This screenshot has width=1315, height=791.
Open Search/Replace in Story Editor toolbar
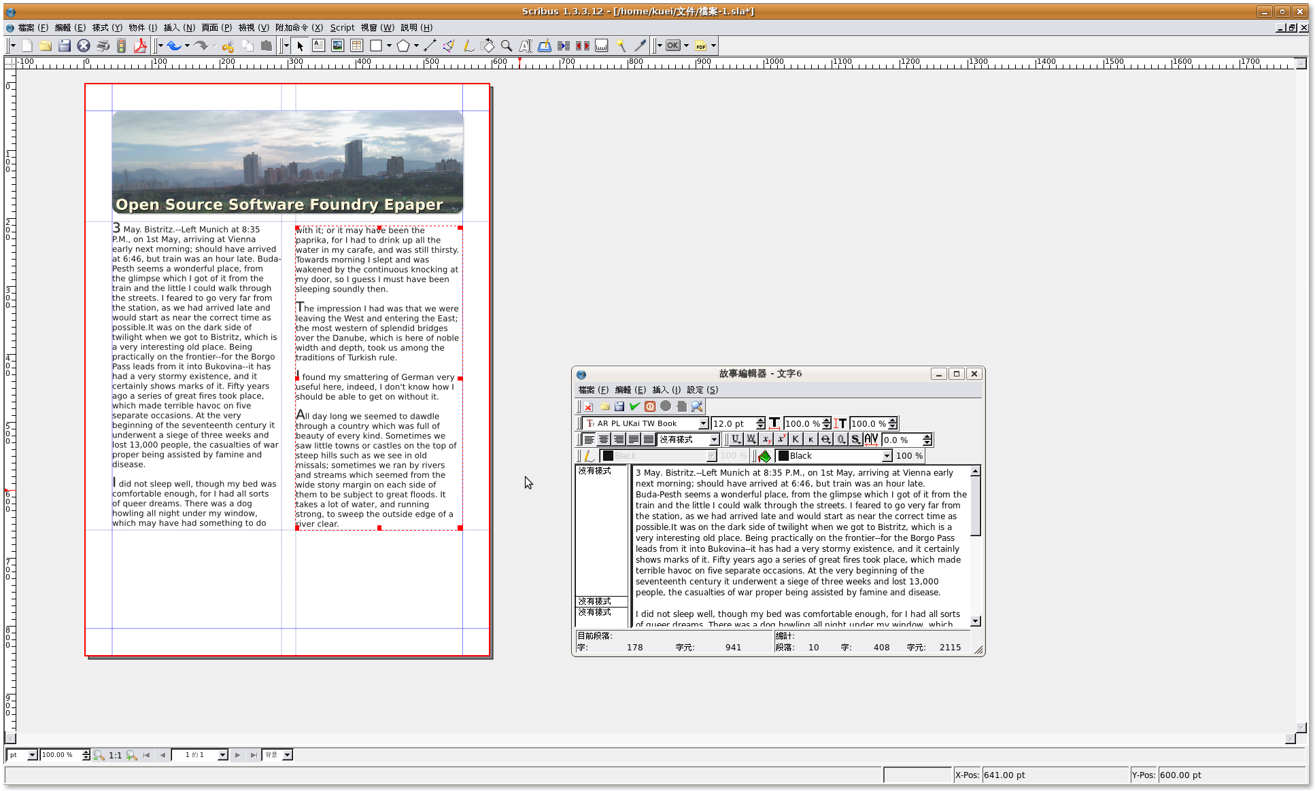tap(697, 406)
